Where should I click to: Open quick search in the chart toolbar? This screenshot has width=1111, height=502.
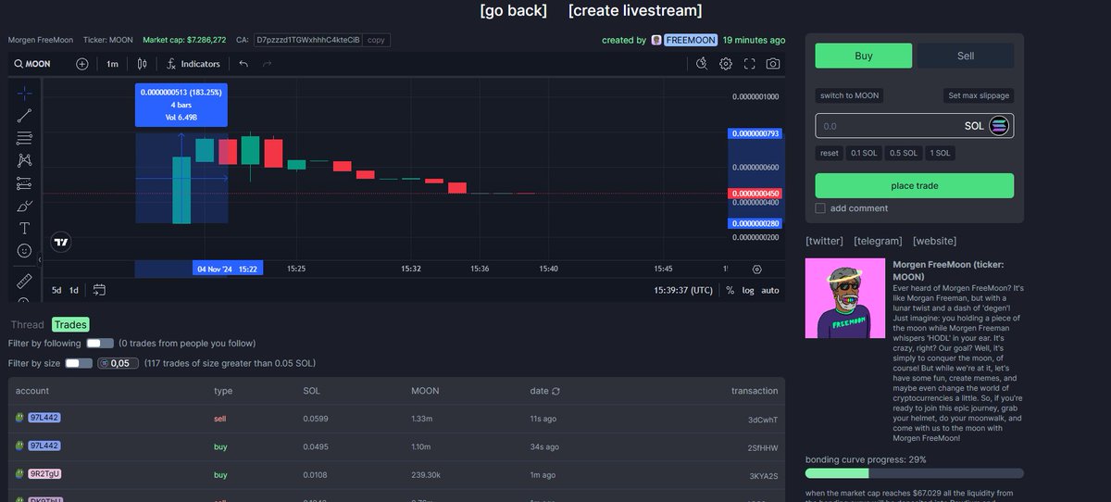702,64
